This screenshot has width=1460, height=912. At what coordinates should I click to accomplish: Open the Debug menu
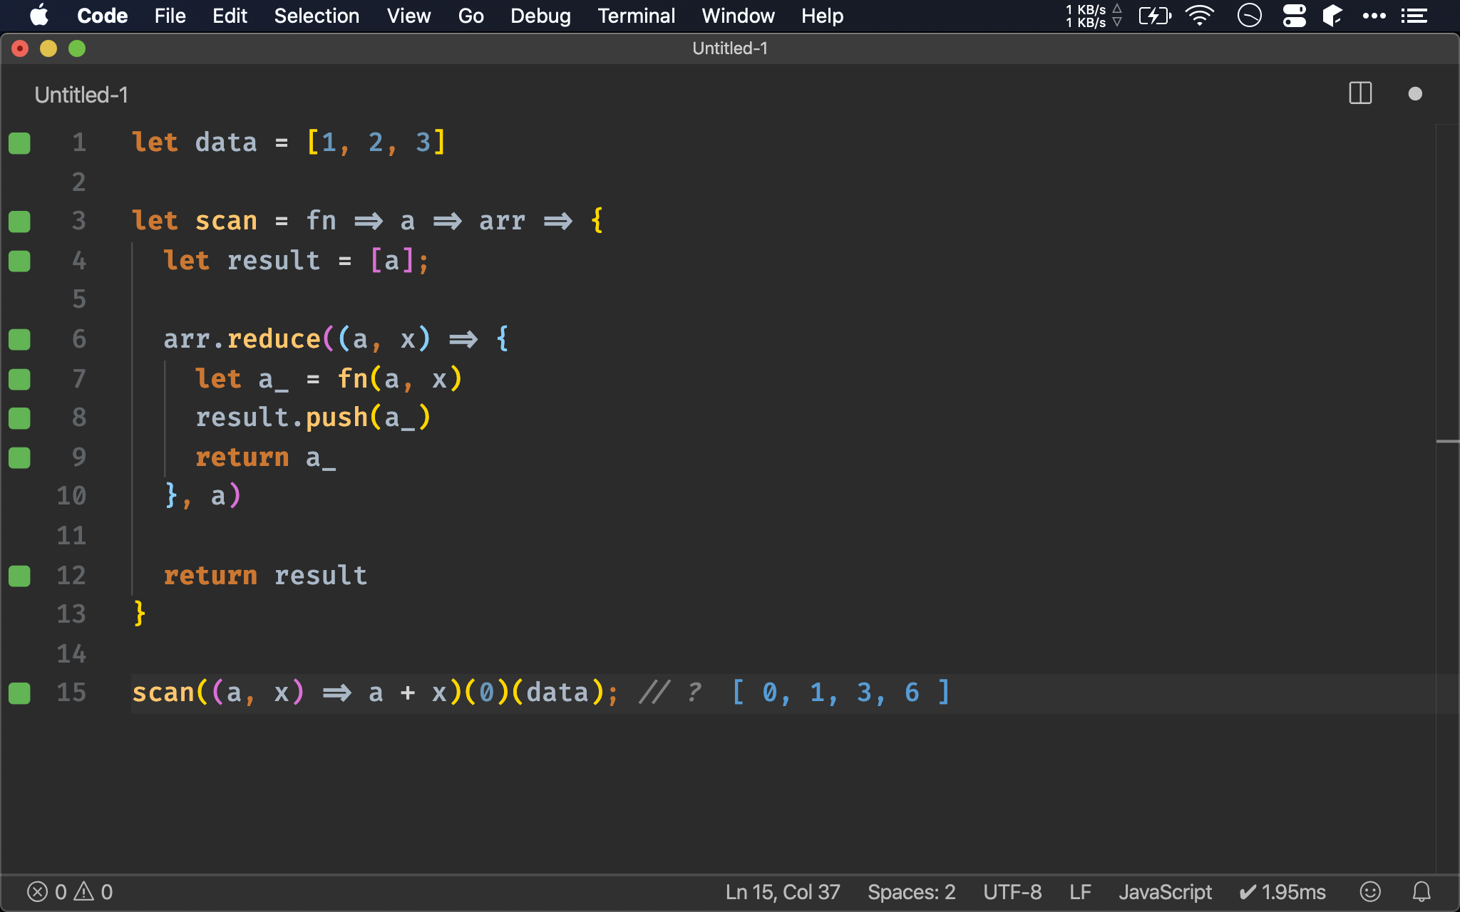(x=540, y=16)
